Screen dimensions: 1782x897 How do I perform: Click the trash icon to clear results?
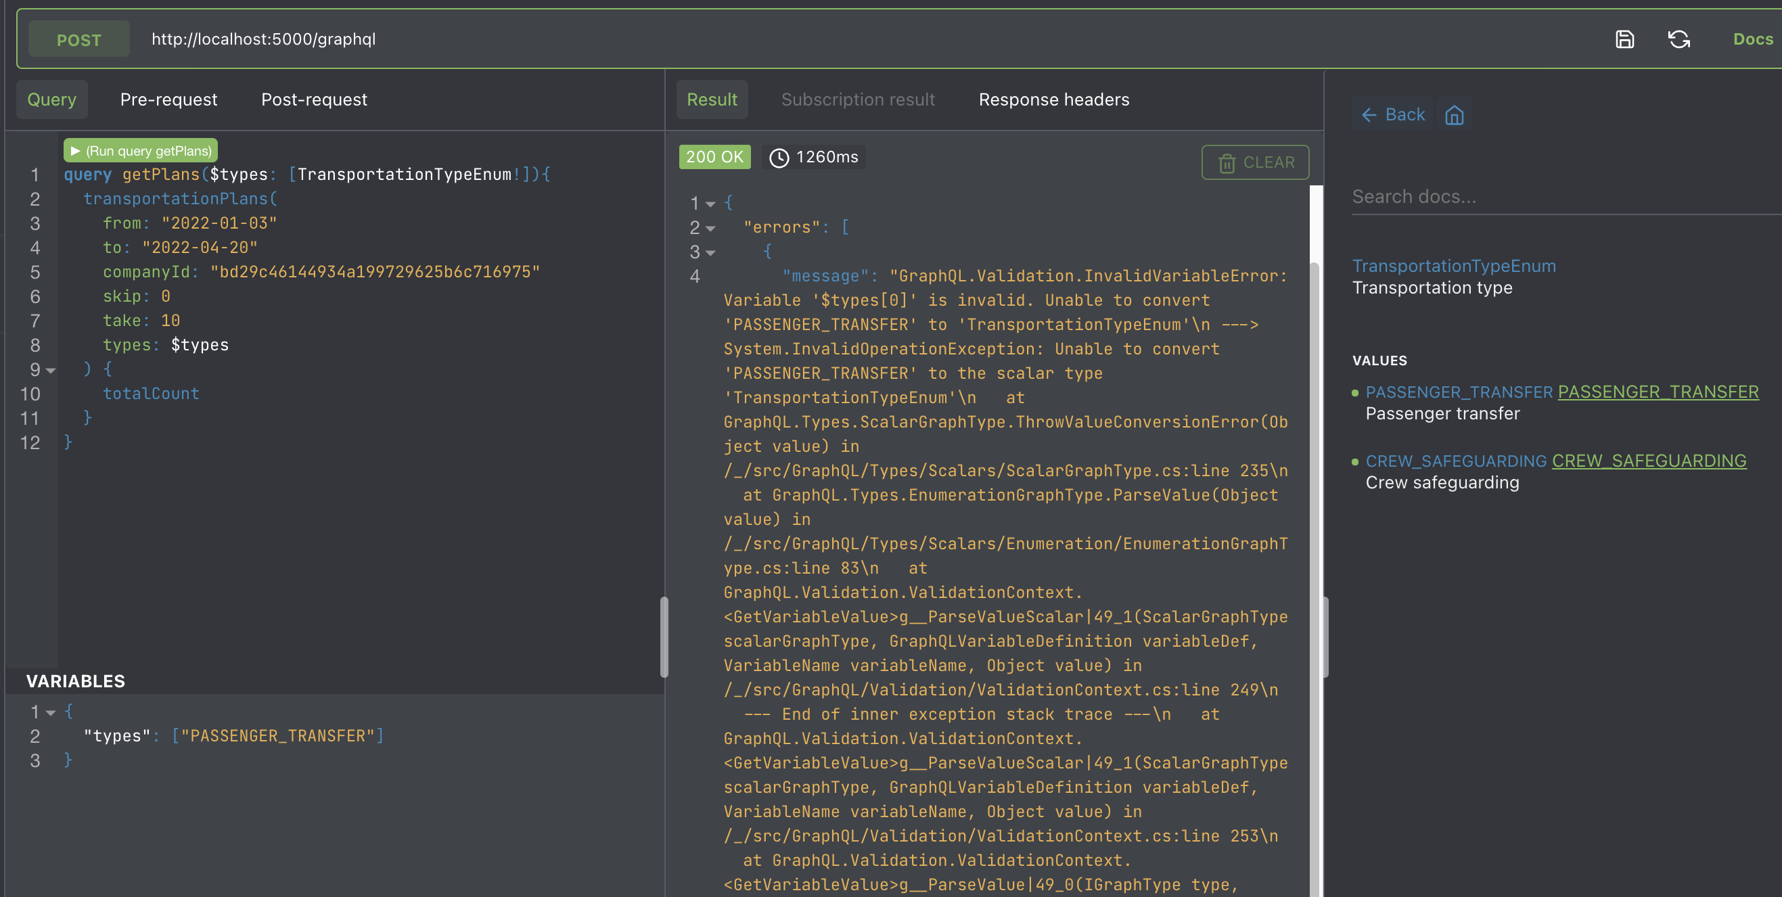click(1227, 163)
